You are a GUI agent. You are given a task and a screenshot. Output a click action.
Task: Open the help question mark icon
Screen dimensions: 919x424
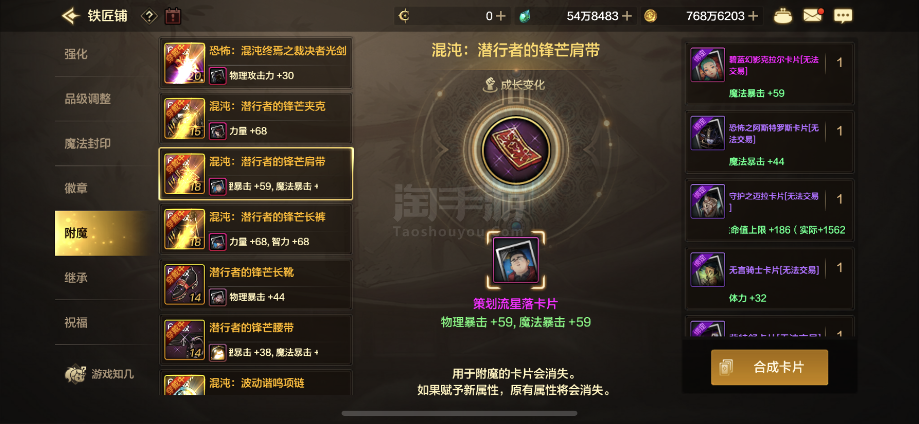coord(149,16)
